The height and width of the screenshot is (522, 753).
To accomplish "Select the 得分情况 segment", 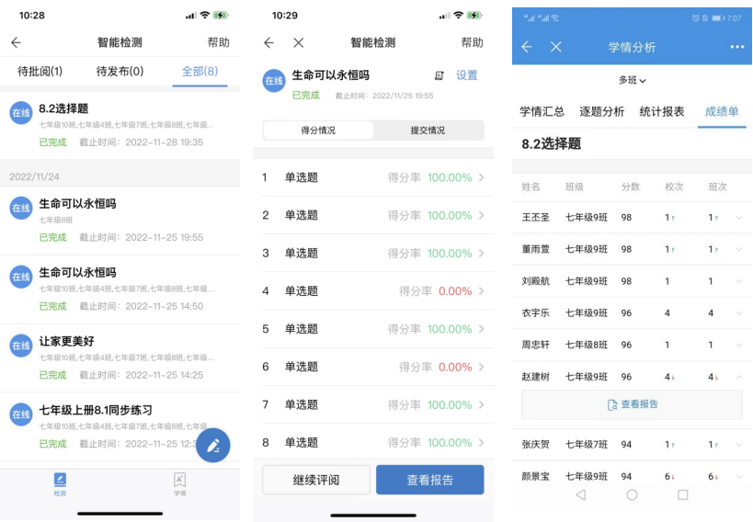I will click(x=318, y=130).
